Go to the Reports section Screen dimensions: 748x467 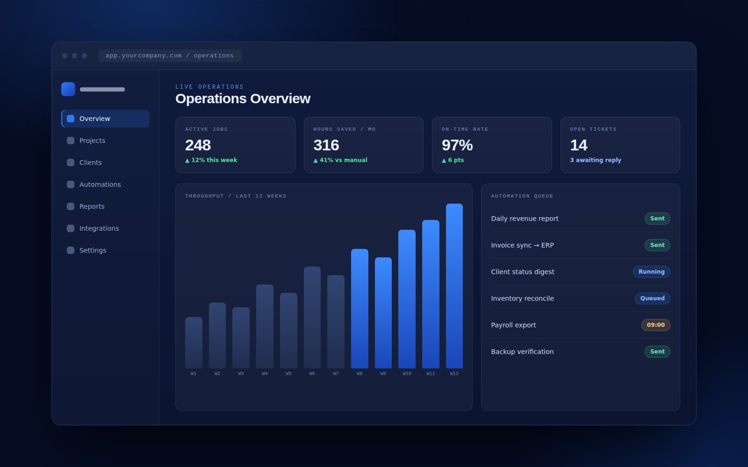pos(105,206)
